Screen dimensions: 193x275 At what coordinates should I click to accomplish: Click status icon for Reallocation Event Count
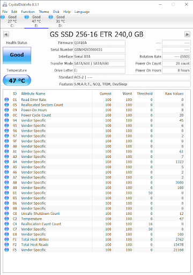[6, 224]
